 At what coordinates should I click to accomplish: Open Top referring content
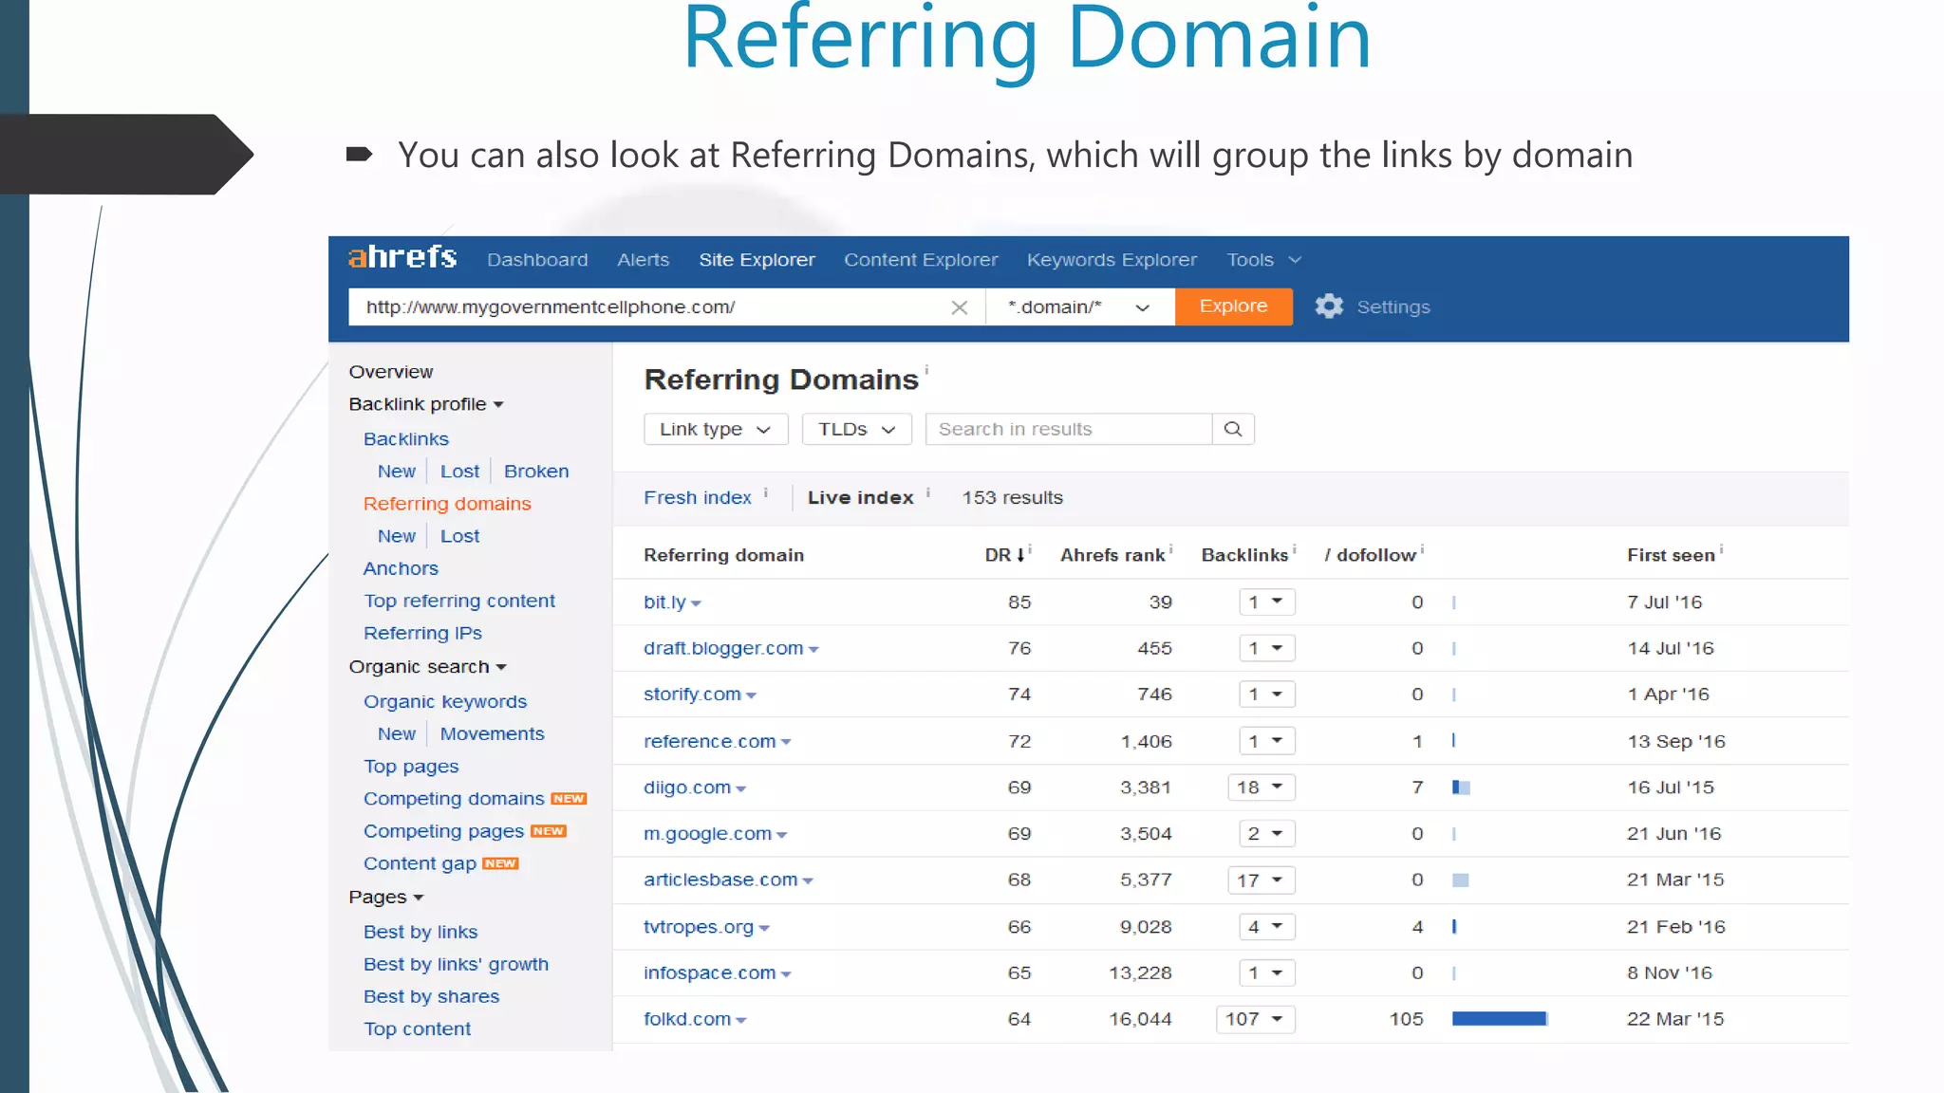pos(459,601)
